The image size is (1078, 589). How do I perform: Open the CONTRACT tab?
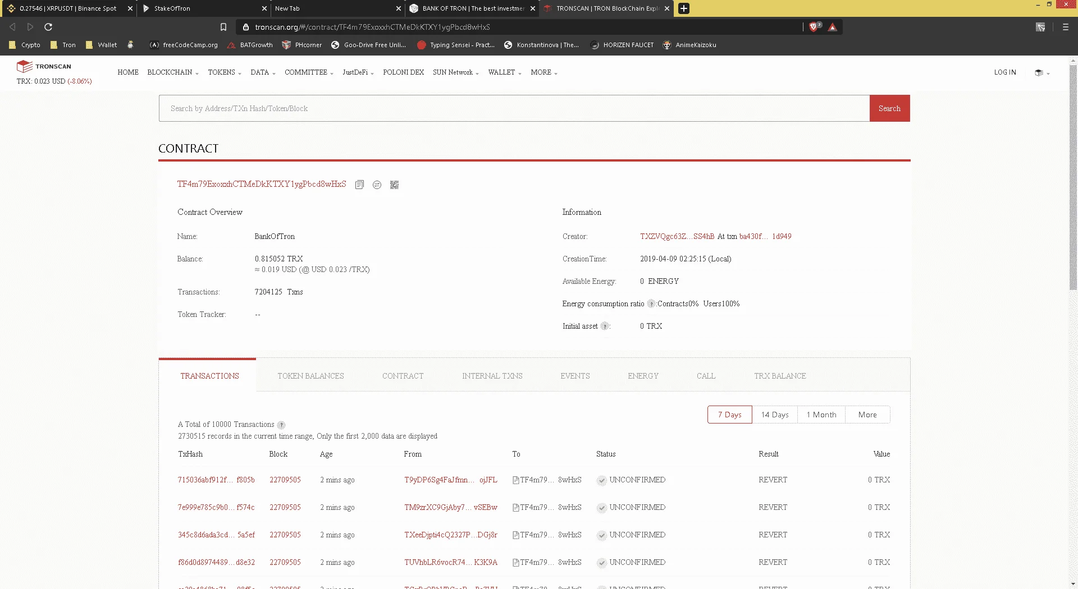pos(403,376)
